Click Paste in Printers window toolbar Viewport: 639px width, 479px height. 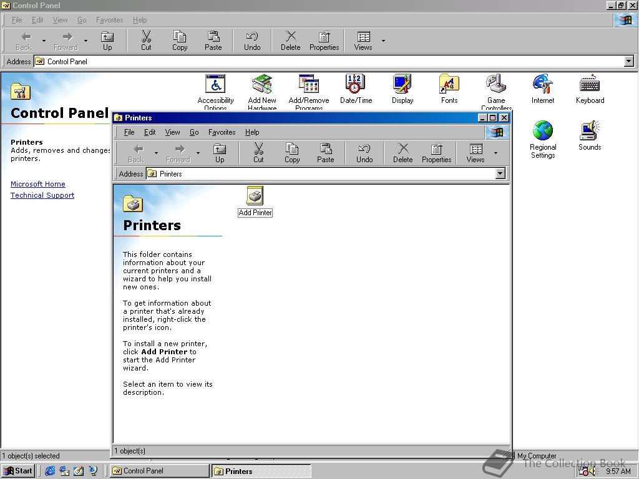(325, 153)
